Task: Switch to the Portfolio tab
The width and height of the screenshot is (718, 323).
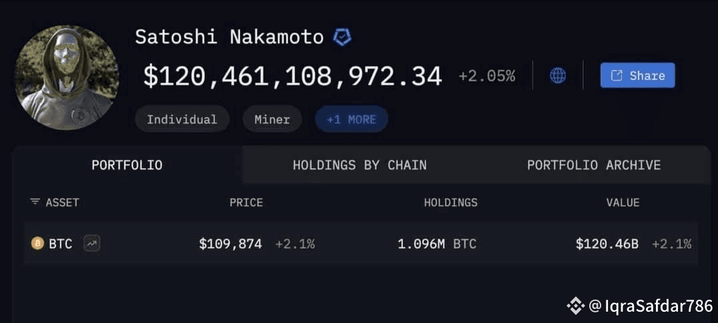Action: click(127, 165)
